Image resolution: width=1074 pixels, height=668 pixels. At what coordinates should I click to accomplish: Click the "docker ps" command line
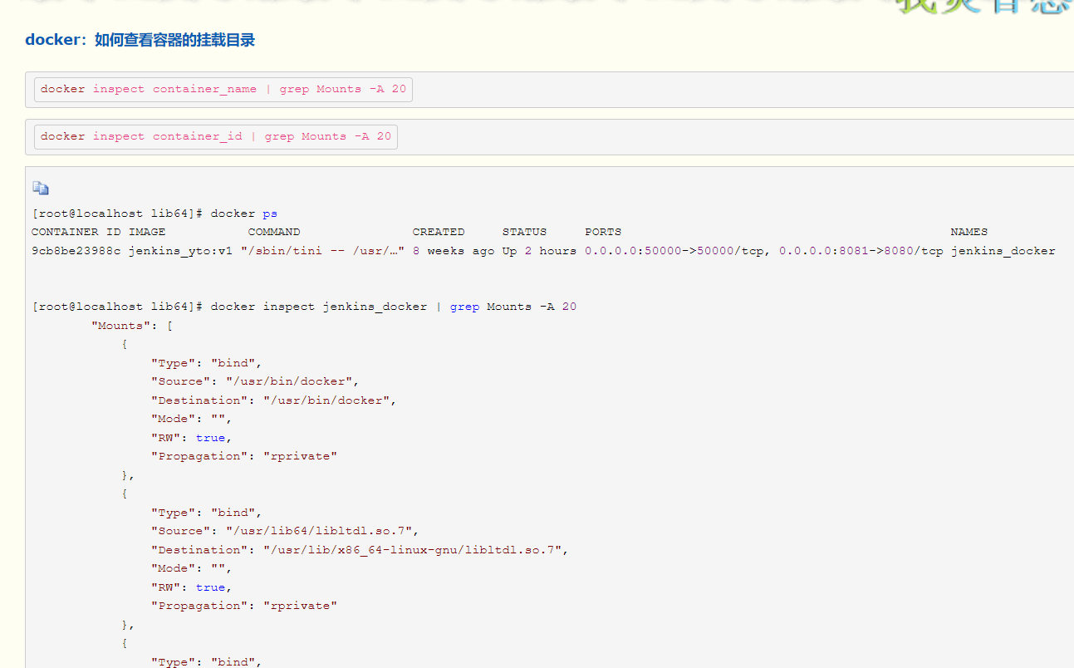tap(154, 214)
